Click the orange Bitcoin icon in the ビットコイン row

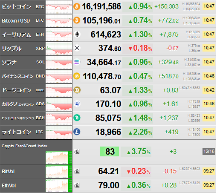coord(77,6)
